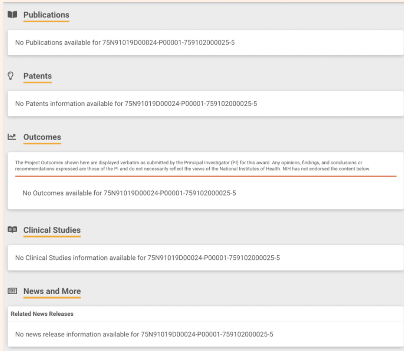Screen dimensions: 404x351
Task: Click the Patents lightbulb icon
Action: coord(11,76)
